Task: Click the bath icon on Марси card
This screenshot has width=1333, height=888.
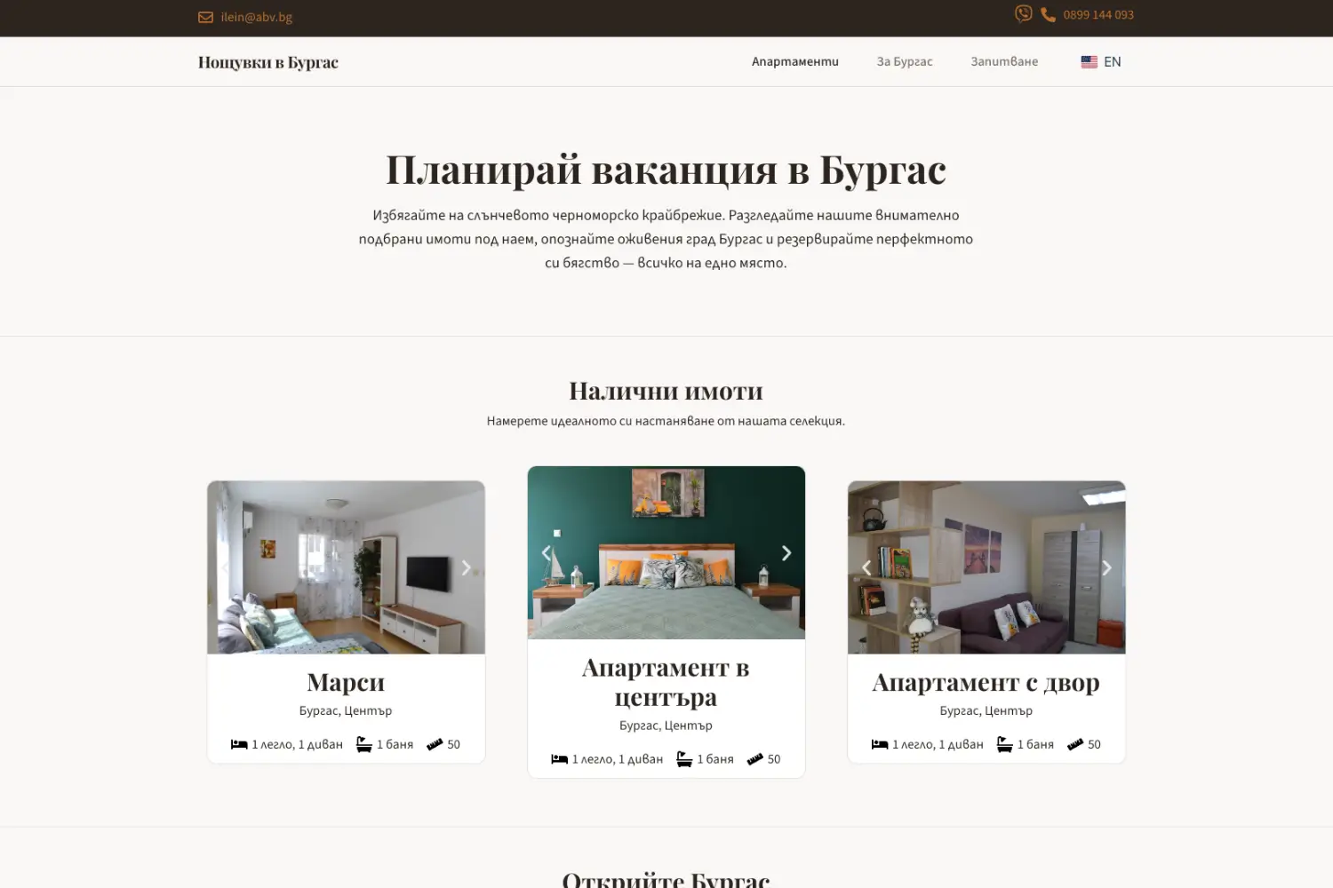Action: click(364, 744)
